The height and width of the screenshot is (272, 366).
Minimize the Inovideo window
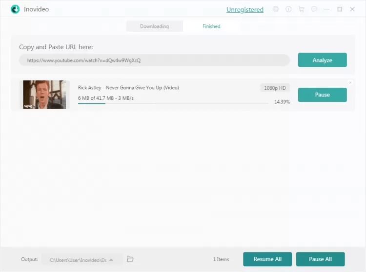pyautogui.click(x=327, y=9)
